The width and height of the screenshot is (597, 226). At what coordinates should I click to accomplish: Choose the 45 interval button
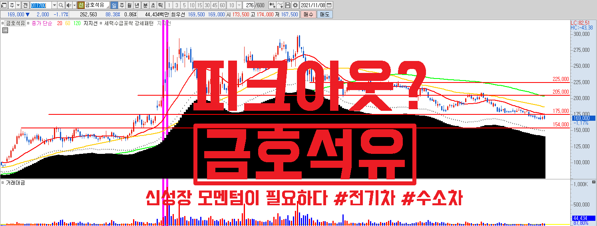215,5
